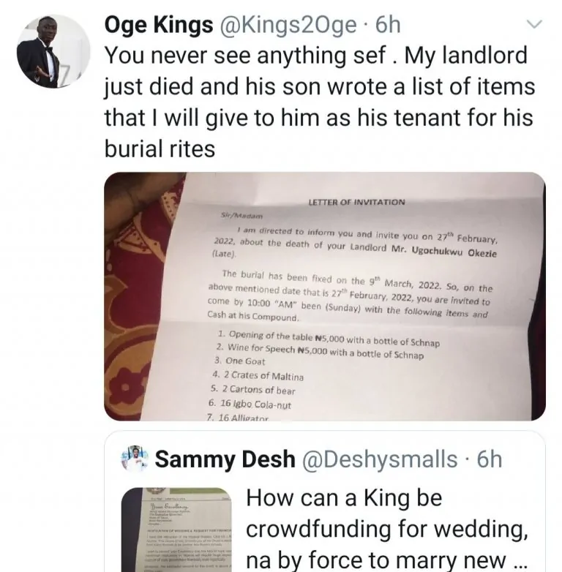
Task: Open the @Kings2Oge handle
Action: tap(286, 25)
